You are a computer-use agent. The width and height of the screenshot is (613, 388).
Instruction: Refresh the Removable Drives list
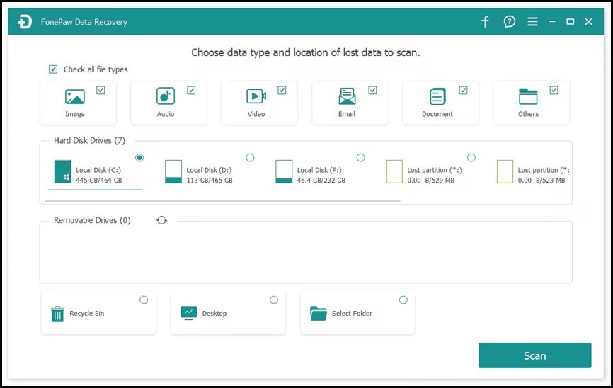(161, 220)
